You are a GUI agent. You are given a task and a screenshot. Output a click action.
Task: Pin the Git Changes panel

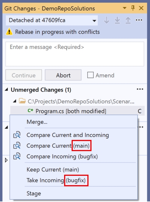[x=133, y=8]
